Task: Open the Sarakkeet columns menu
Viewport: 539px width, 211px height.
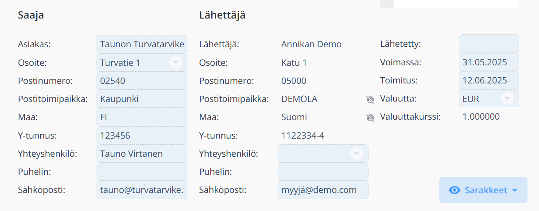Action: pos(483,190)
